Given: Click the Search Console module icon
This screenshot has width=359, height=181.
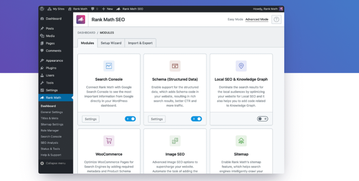Looking at the screenshot, I should point(109,65).
